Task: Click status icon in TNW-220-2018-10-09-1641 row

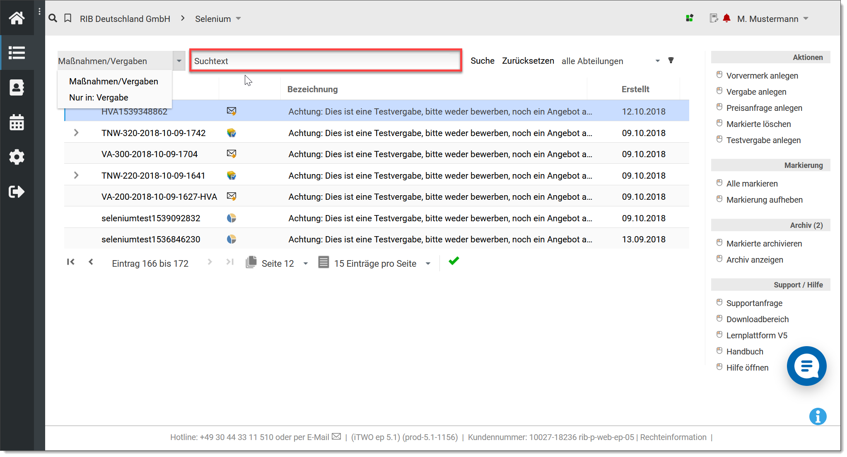Action: click(x=232, y=175)
